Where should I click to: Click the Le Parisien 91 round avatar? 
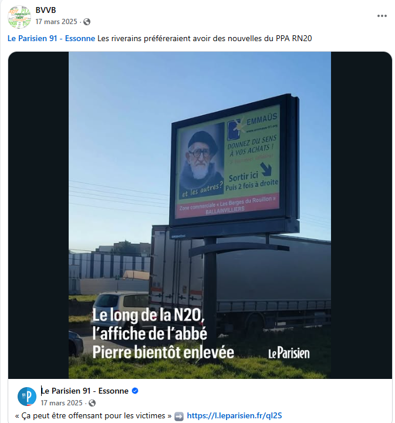click(27, 397)
